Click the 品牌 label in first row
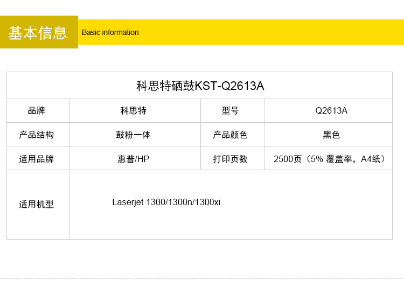 click(x=37, y=111)
